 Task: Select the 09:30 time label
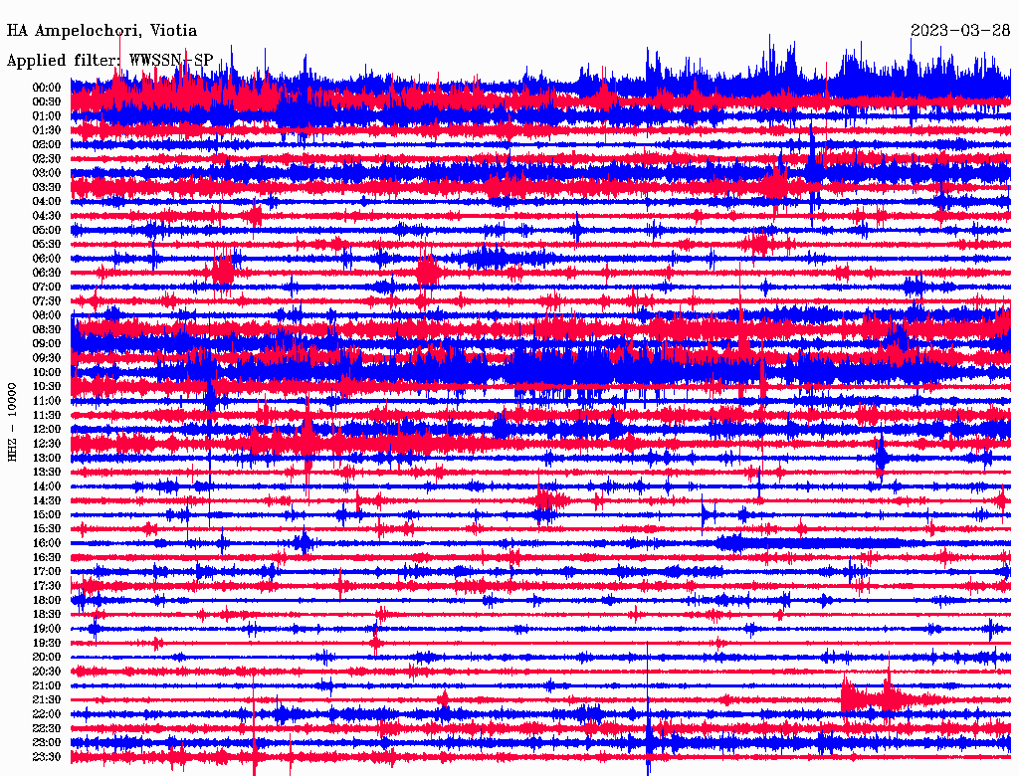[47, 358]
